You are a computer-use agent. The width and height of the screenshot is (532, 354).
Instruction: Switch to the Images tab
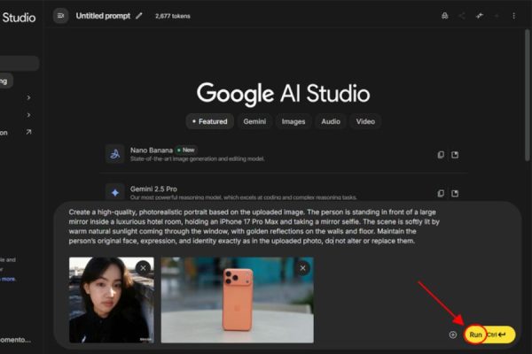click(293, 121)
